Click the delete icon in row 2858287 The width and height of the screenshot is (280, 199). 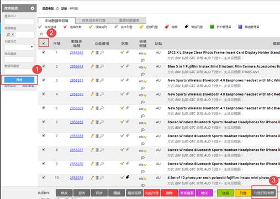[x=97, y=150]
